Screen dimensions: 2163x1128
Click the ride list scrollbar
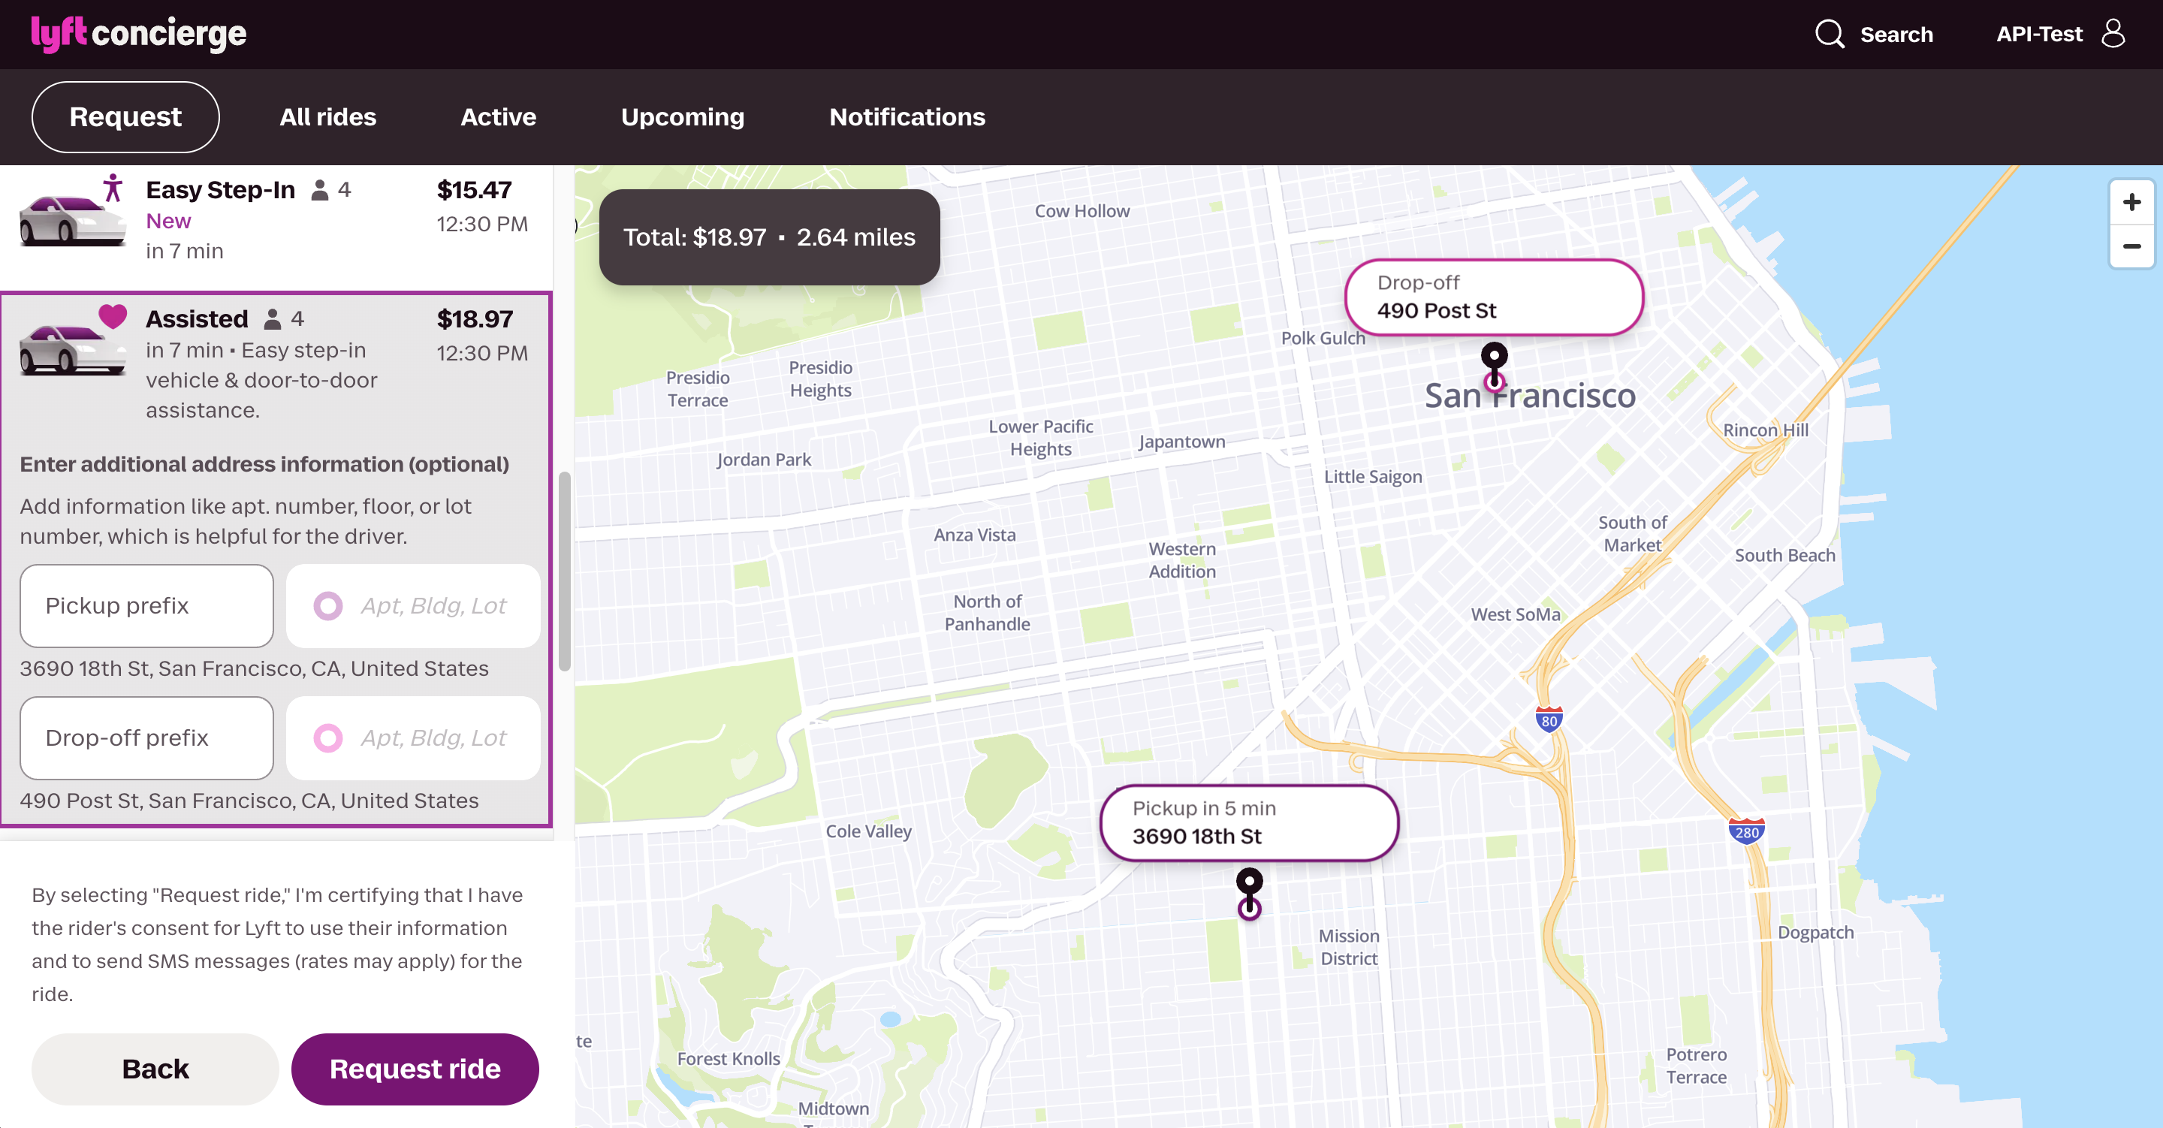[564, 572]
